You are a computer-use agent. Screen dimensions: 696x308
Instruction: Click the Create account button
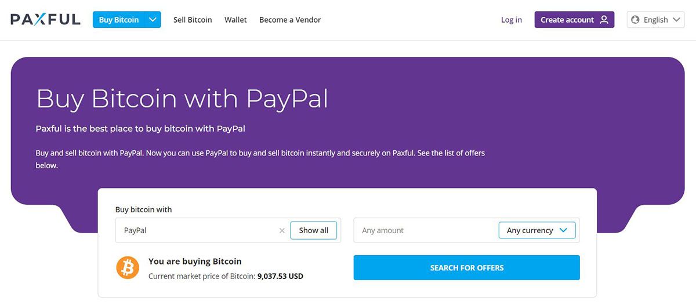pos(574,20)
